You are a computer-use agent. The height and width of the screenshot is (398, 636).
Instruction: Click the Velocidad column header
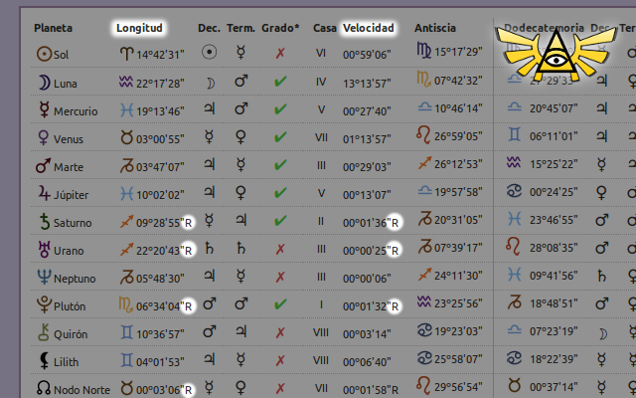(369, 28)
